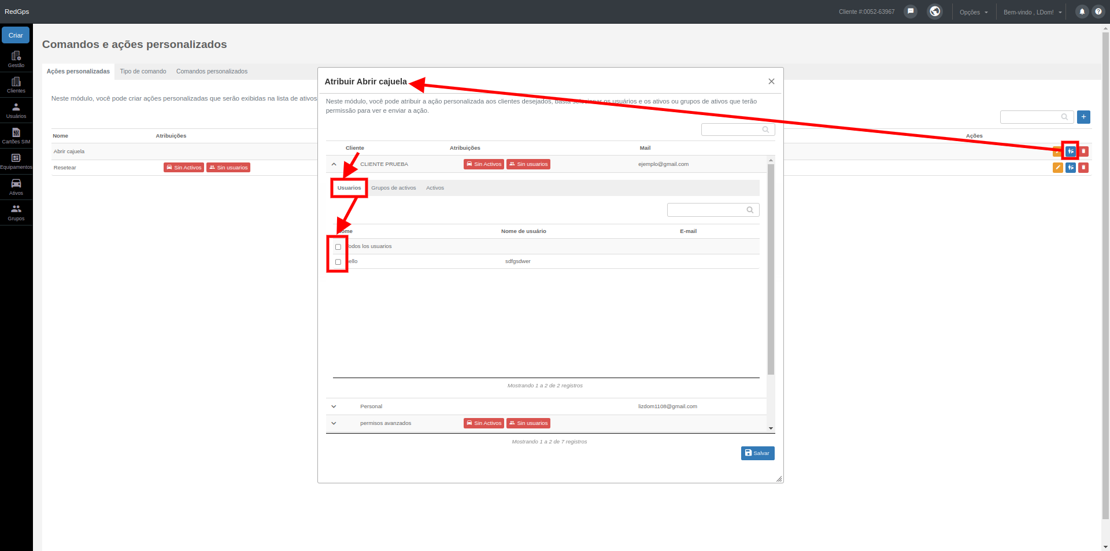Image resolution: width=1110 pixels, height=551 pixels.
Task: Open Ativos in the left sidebar
Action: 16,187
